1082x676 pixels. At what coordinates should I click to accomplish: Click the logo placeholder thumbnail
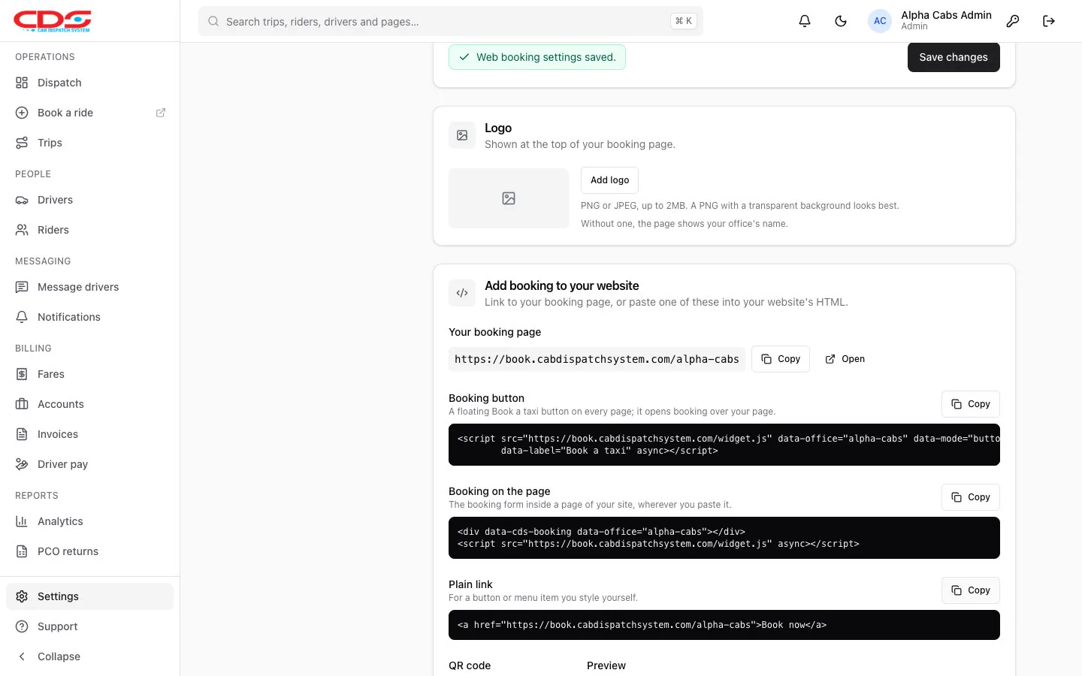(x=509, y=198)
